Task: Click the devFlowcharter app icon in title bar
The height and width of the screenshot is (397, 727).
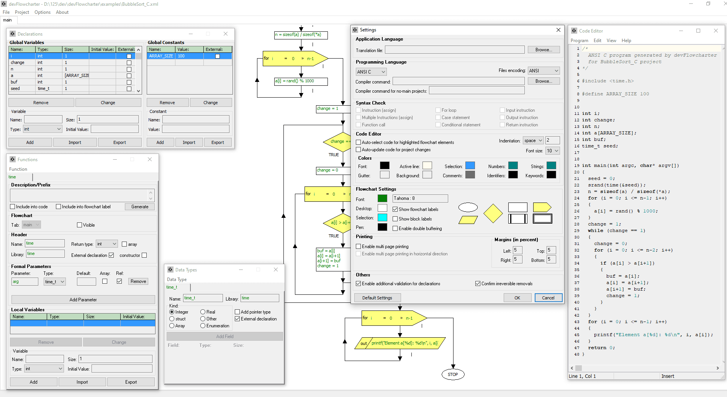Action: tap(4, 4)
